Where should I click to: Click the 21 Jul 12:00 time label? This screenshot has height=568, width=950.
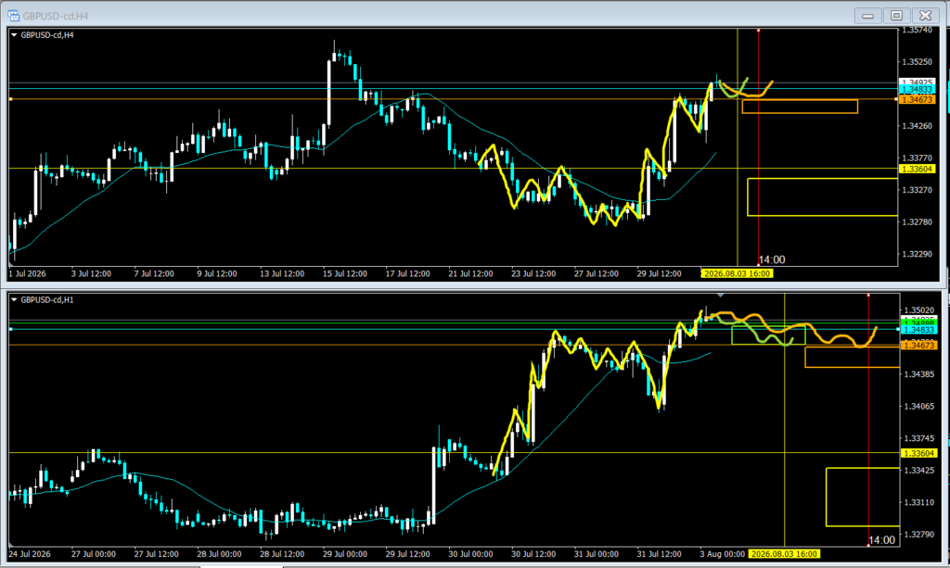coord(470,273)
